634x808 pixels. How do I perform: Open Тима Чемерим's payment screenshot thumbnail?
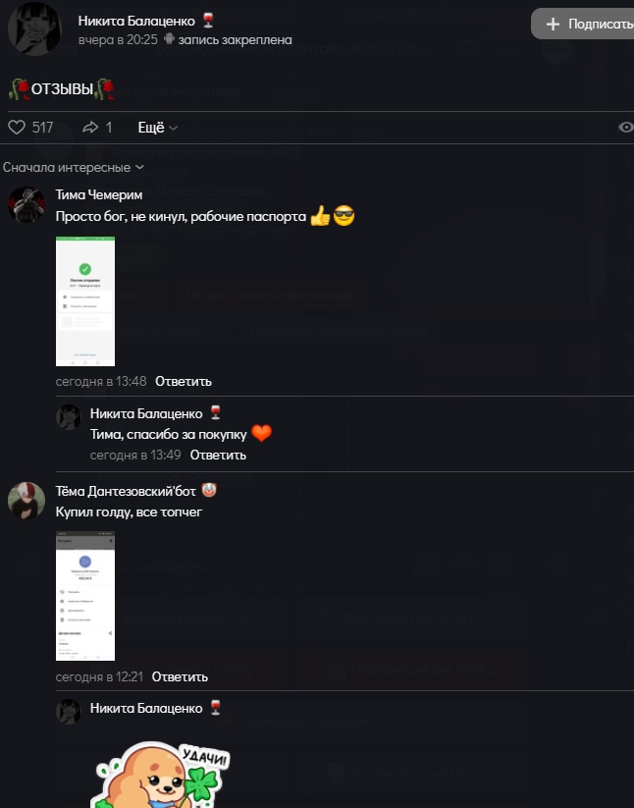pyautogui.click(x=85, y=301)
